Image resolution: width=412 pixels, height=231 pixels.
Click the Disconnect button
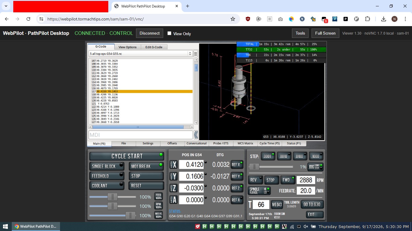150,33
